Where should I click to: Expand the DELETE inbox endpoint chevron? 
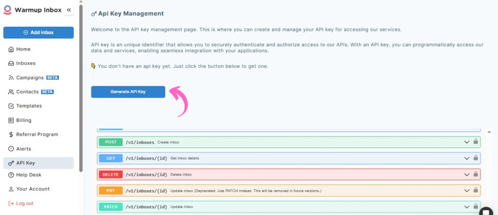point(466,174)
